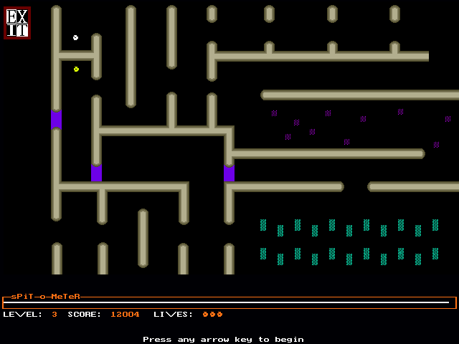Click the level number 3
This screenshot has height=344, width=459.
(55, 314)
